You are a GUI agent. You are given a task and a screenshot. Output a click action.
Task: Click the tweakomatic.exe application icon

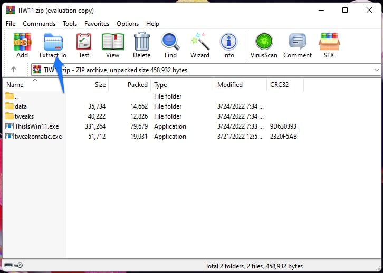[9, 136]
